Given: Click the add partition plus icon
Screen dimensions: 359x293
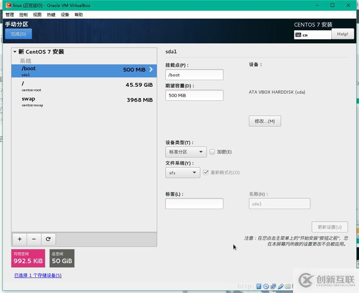Looking at the screenshot, I should click(x=19, y=239).
